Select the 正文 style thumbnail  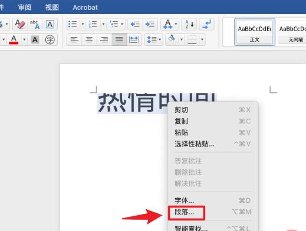(x=255, y=32)
